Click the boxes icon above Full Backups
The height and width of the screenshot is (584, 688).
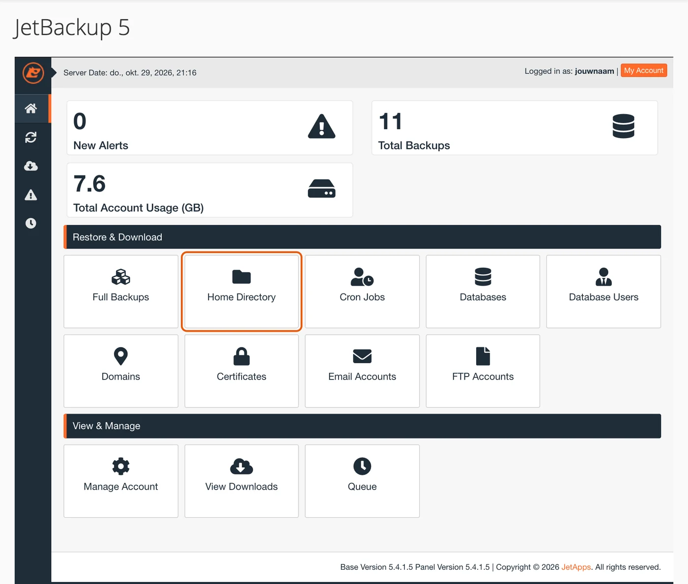pyautogui.click(x=121, y=277)
